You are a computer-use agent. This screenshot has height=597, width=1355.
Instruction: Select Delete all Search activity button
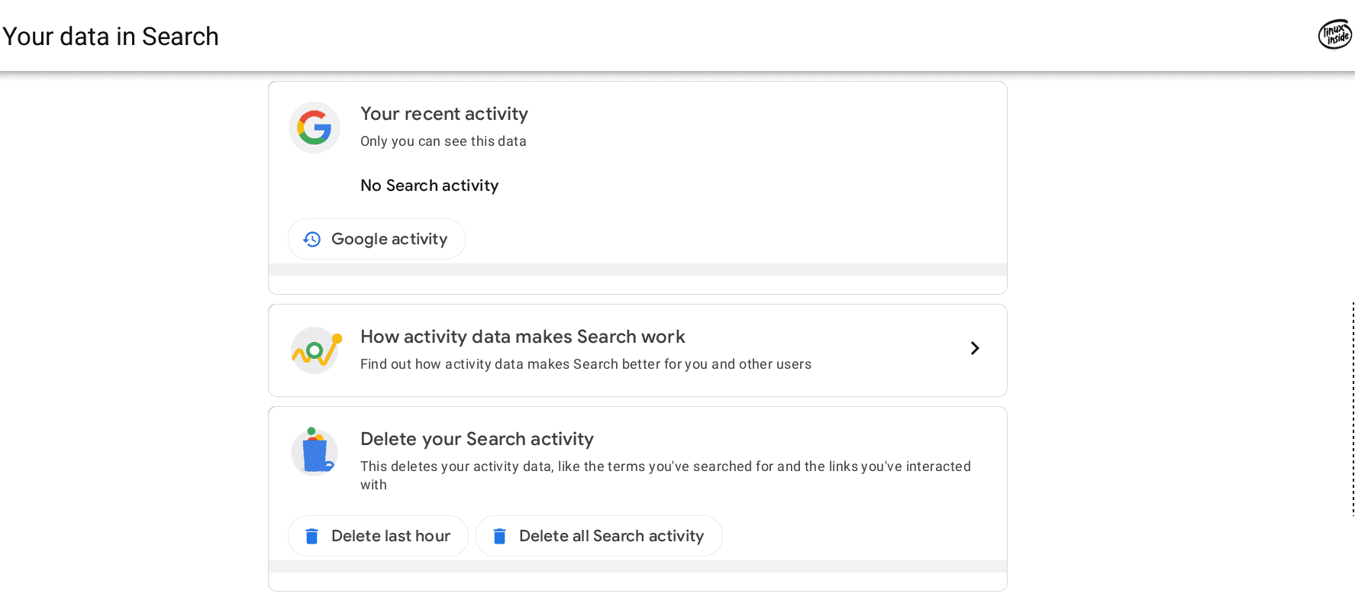pyautogui.click(x=599, y=536)
